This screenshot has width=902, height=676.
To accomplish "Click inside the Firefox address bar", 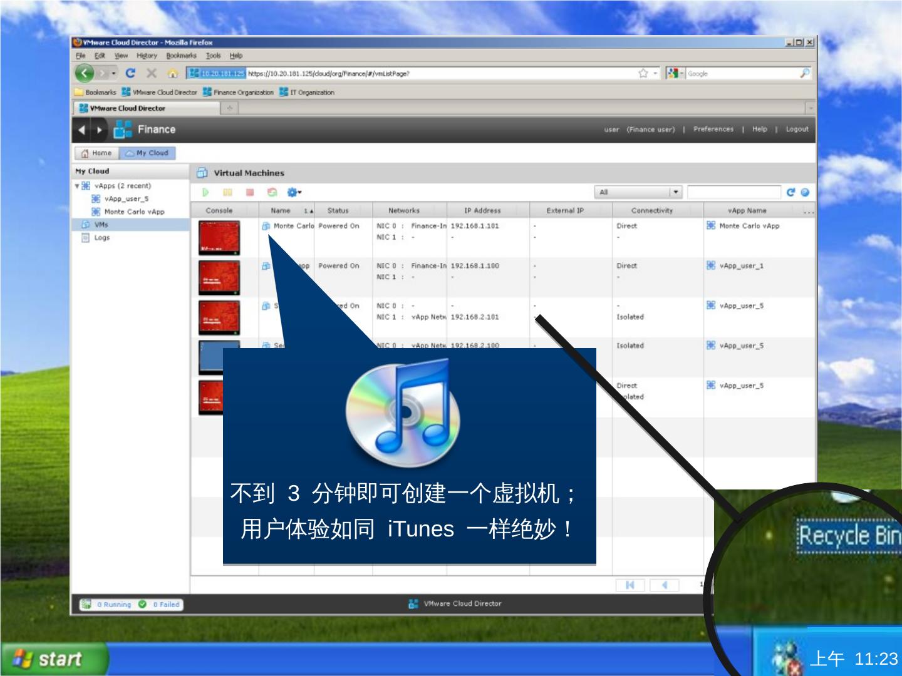I will 440,73.
